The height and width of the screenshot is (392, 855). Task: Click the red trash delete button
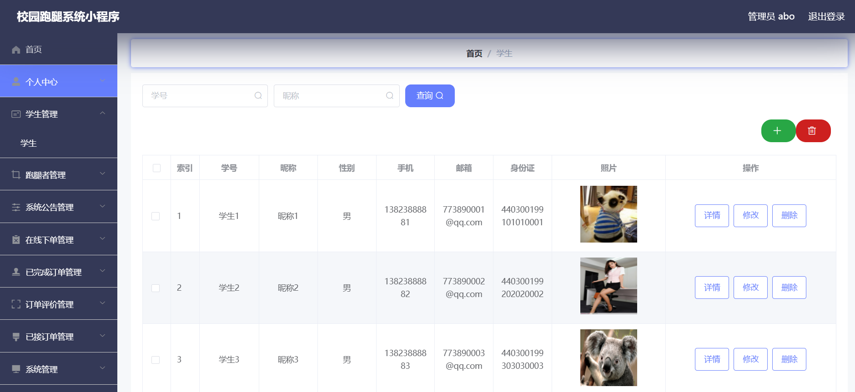click(813, 131)
